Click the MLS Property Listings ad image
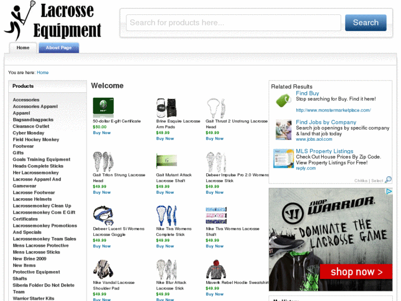This screenshot has height=301, width=401. tap(284, 159)
